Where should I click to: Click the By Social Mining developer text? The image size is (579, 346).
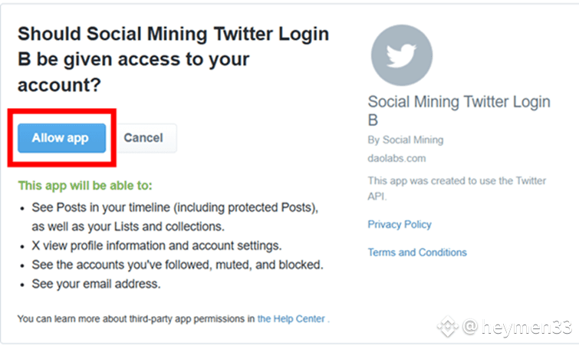click(x=406, y=140)
